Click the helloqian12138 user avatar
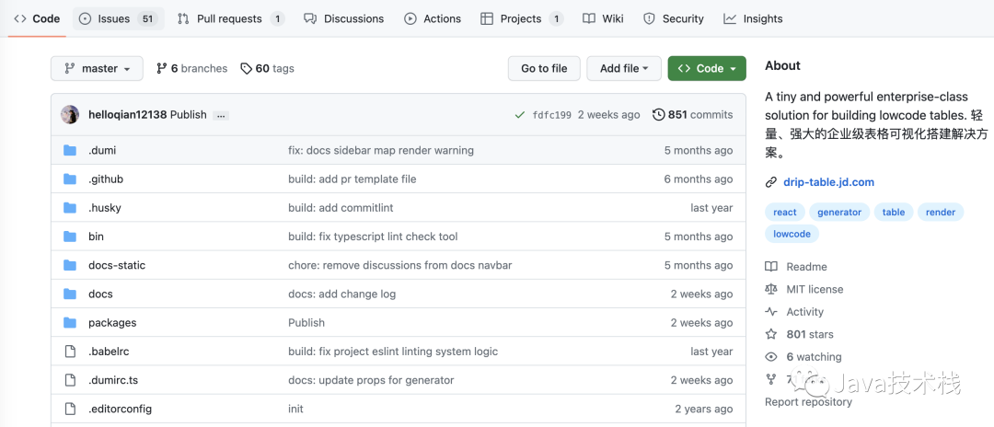Image resolution: width=994 pixels, height=427 pixels. click(70, 115)
